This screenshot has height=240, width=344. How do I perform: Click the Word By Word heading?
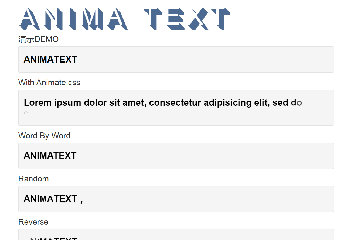coord(44,135)
